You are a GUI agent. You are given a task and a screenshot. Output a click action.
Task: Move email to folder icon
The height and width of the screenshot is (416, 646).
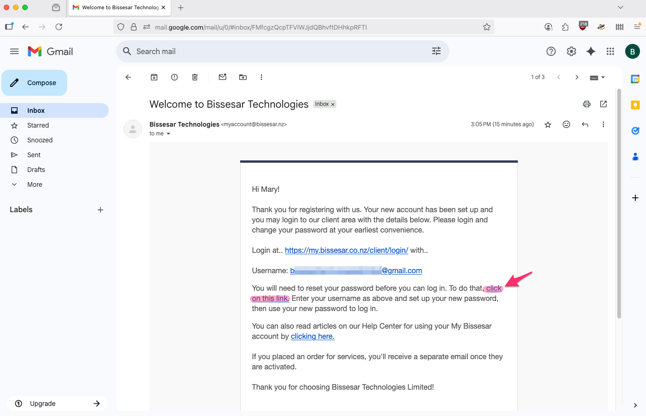click(243, 77)
